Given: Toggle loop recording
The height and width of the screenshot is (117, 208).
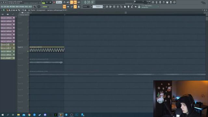Looking at the screenshot, I should (x=79, y=2).
